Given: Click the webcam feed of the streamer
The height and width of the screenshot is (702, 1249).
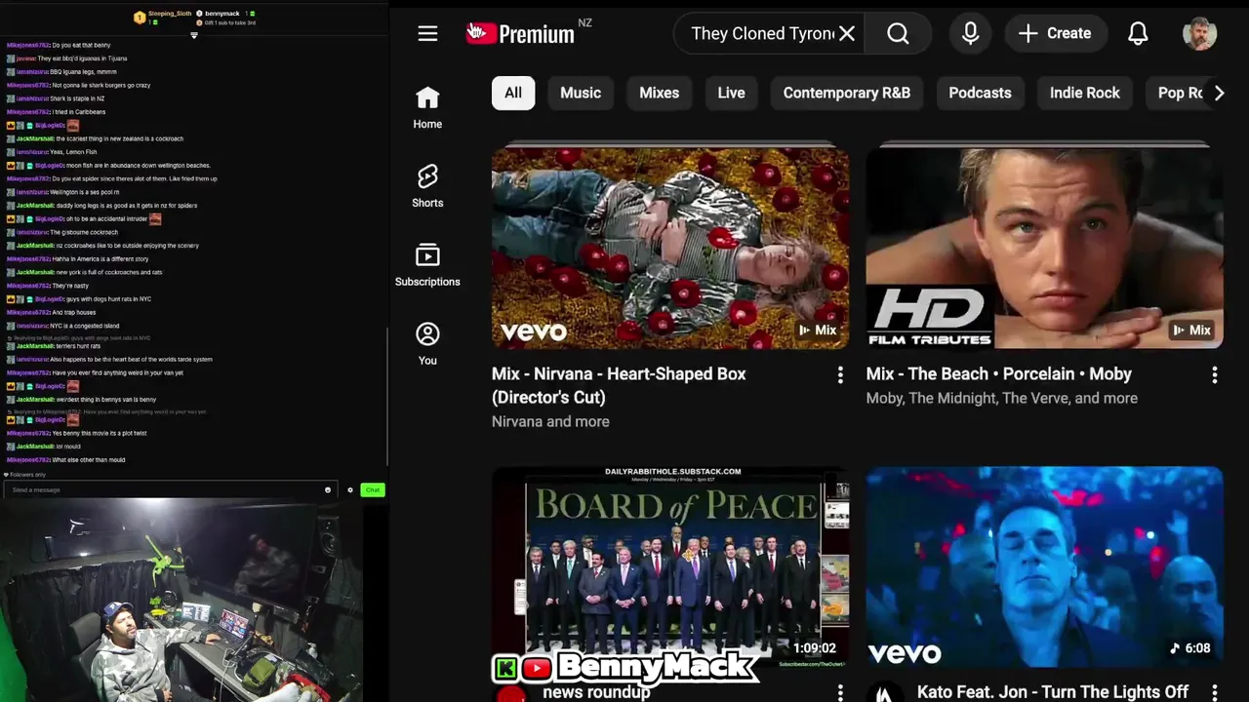Looking at the screenshot, I should tap(181, 600).
